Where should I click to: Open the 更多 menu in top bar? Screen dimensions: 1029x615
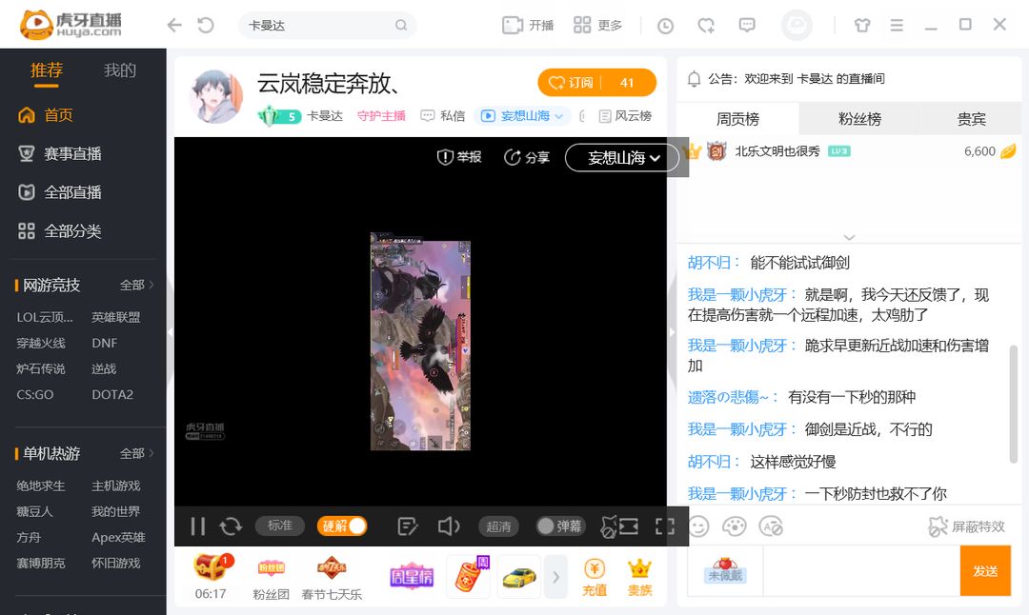coord(597,26)
